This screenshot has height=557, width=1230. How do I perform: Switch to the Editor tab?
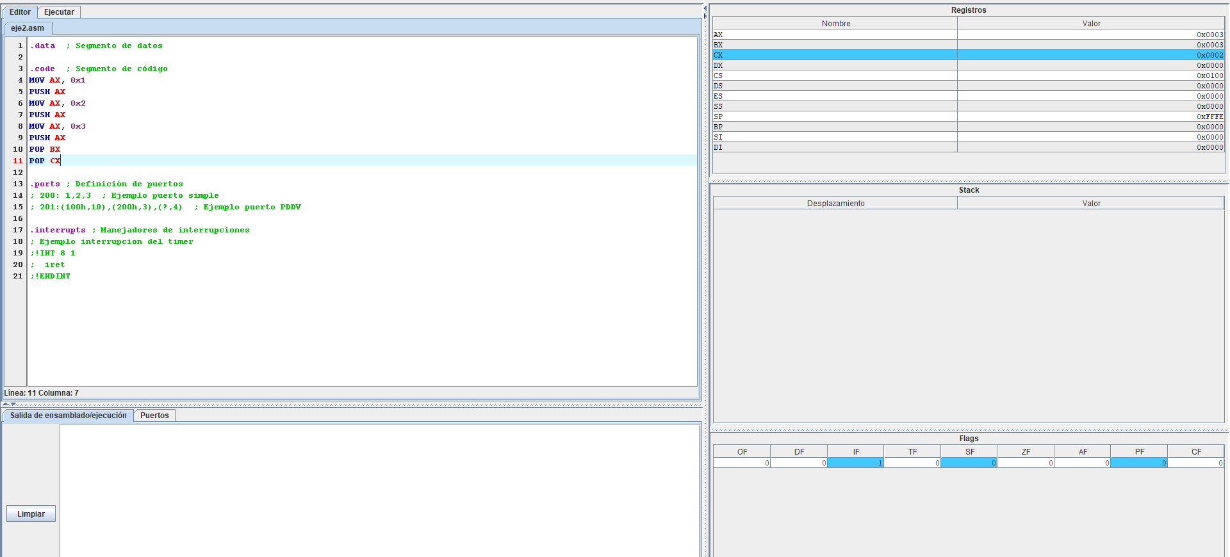pos(20,12)
